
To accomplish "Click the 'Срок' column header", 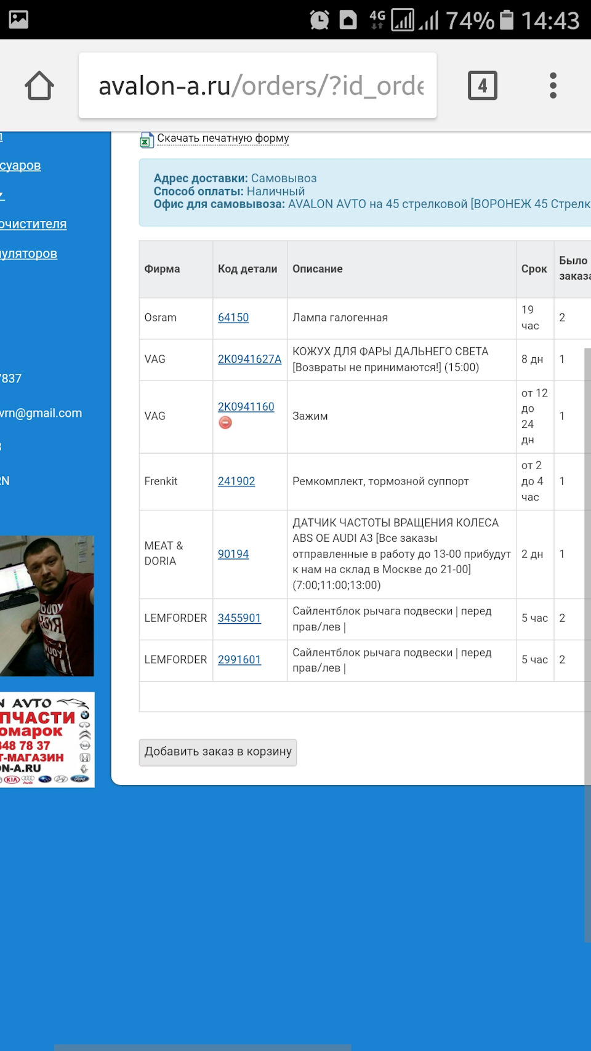I will tap(534, 269).
